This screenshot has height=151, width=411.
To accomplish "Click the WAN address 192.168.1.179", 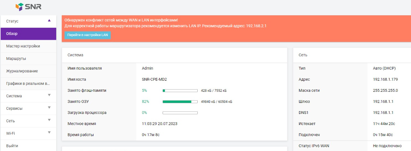I will (x=385, y=79).
